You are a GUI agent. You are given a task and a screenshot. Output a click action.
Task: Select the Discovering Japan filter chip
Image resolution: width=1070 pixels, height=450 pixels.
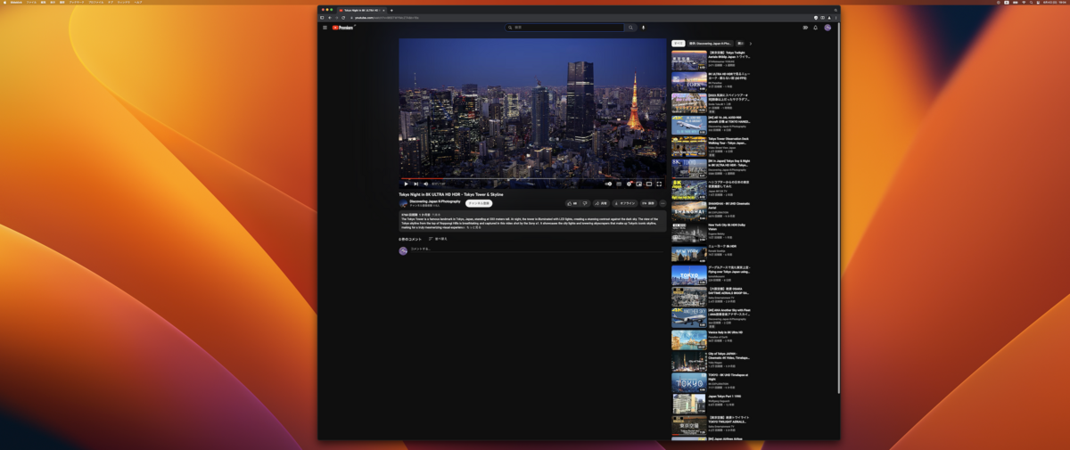pyautogui.click(x=711, y=43)
